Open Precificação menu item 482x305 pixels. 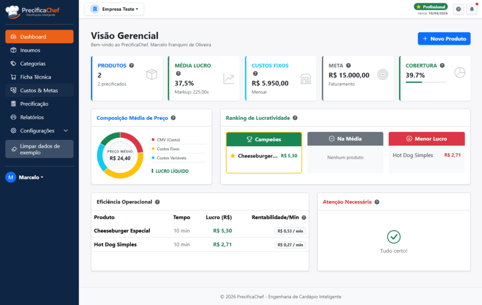click(40, 104)
